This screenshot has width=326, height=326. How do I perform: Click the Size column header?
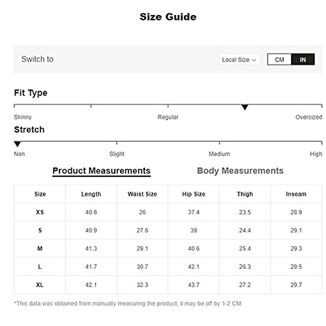click(x=40, y=194)
